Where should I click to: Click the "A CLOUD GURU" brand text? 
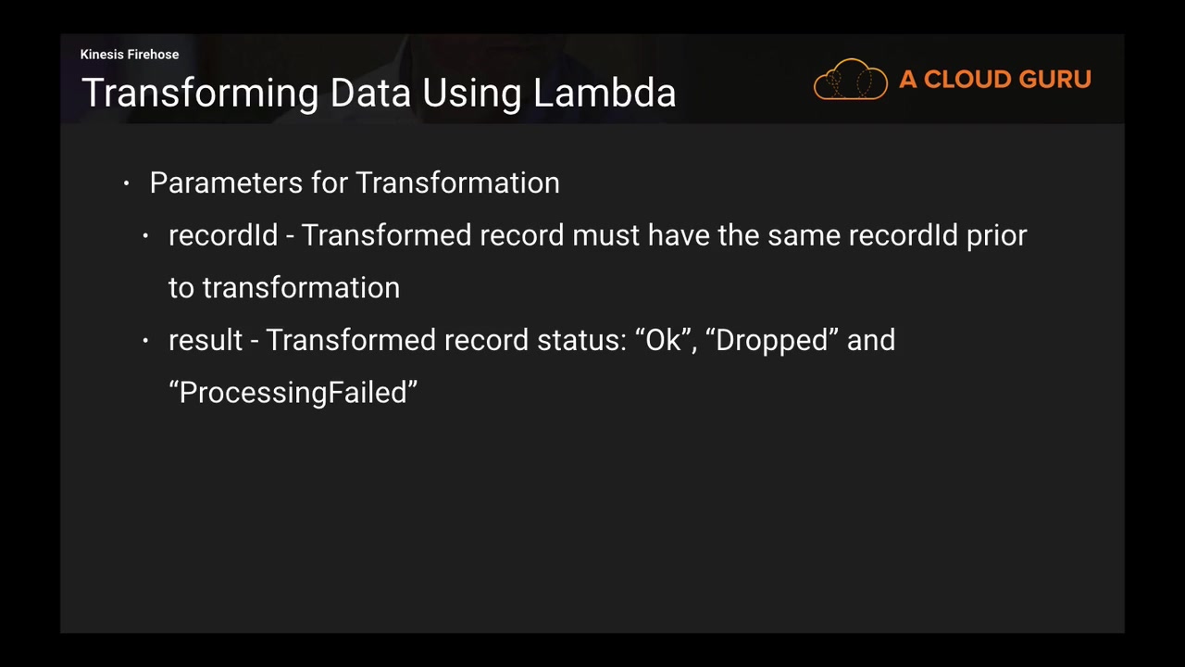(994, 80)
